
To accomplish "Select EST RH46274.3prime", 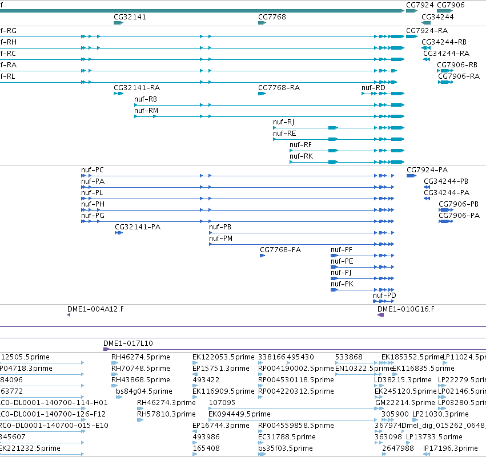I will pos(166,403).
